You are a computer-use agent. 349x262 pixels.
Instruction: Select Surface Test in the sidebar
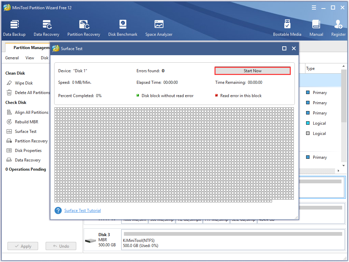(21, 132)
